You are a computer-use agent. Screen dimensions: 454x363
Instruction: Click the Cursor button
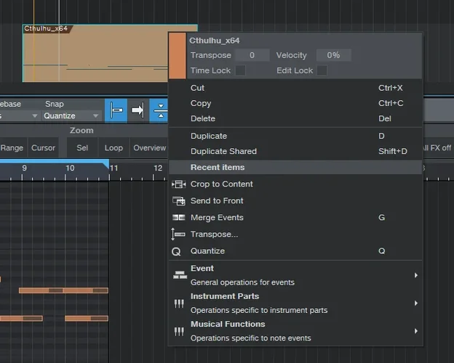click(x=43, y=148)
